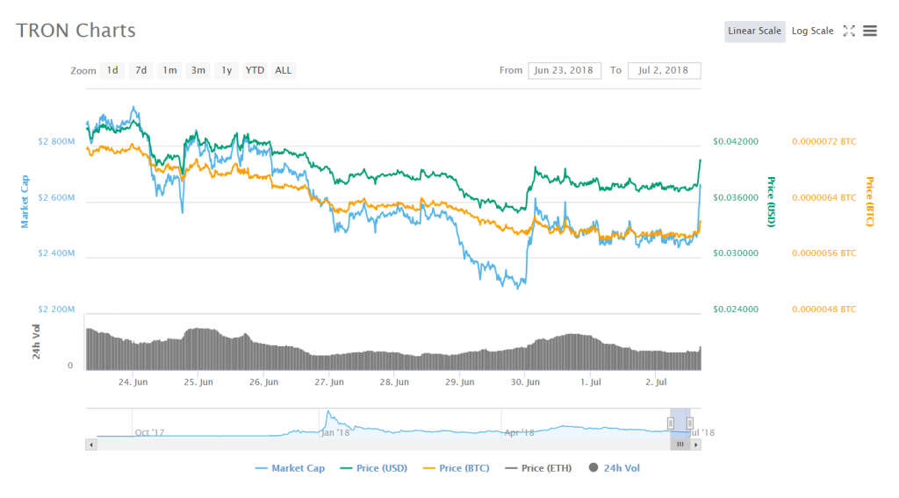Click navigator scrollbar right arrow
899x498 pixels.
[x=695, y=445]
